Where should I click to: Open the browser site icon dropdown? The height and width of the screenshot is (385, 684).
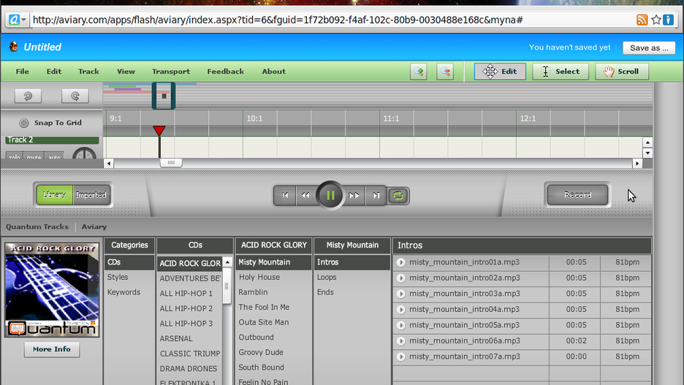(x=18, y=20)
